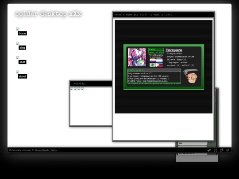Viewport: 239px width, 179px height.
Task: Open the about desktop shortcut
Action: tap(22, 76)
